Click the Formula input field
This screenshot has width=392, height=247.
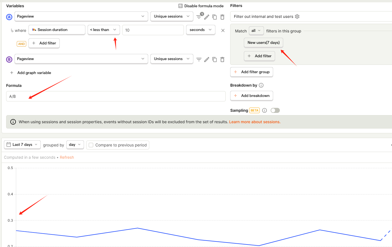116,96
